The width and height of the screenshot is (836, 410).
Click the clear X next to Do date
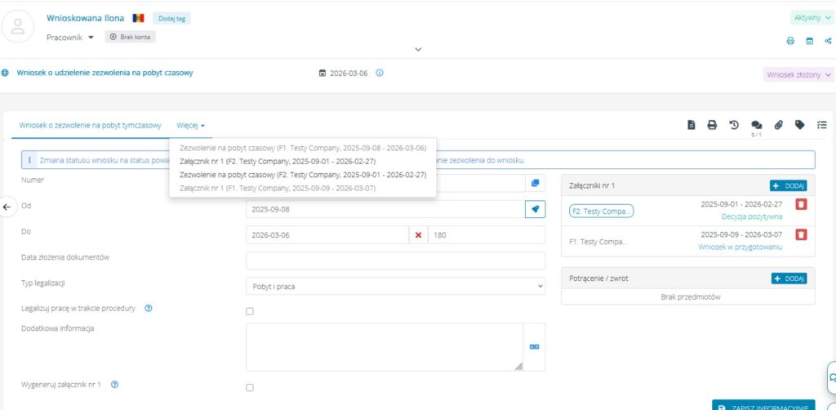(x=418, y=235)
